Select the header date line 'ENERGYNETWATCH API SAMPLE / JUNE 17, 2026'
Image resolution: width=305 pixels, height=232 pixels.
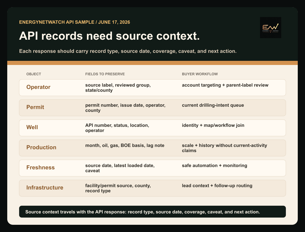(x=74, y=22)
